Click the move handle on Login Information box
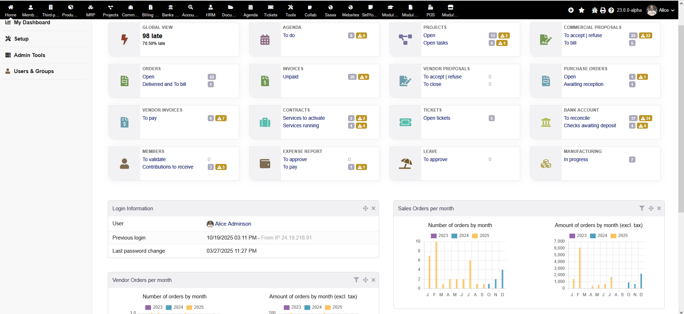684x314 pixels. click(365, 209)
